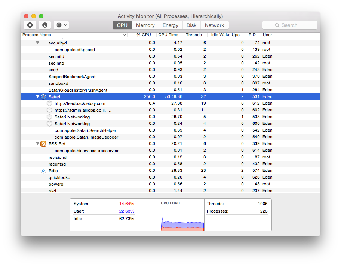Collapse the Safari process group
The height and width of the screenshot is (266, 341).
tap(38, 96)
